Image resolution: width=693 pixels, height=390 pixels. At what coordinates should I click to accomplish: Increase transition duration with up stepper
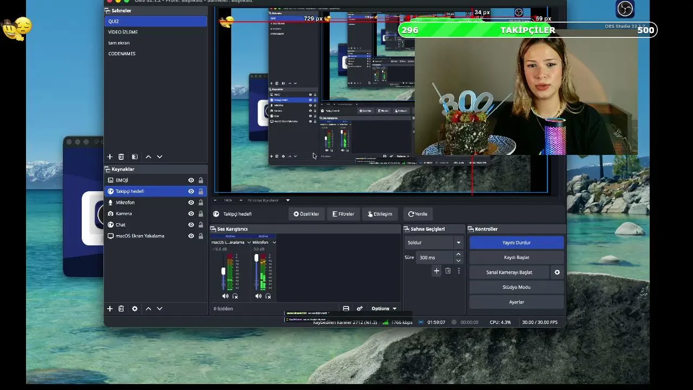click(459, 254)
